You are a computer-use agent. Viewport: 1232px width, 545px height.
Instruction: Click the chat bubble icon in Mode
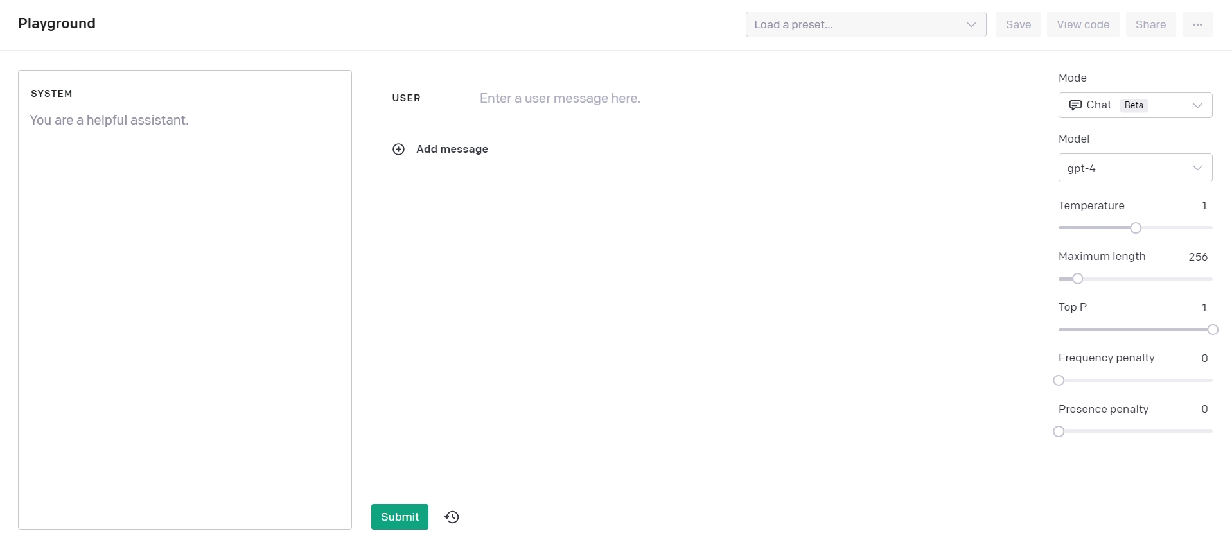[1075, 105]
